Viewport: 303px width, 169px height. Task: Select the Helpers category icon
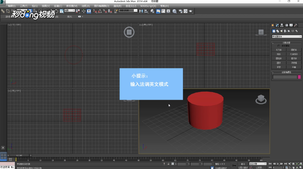click(289, 31)
